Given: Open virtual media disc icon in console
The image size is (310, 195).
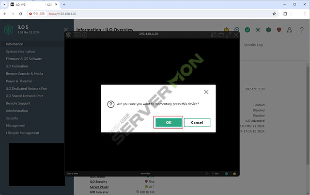Looking at the screenshot, I should point(85,35).
